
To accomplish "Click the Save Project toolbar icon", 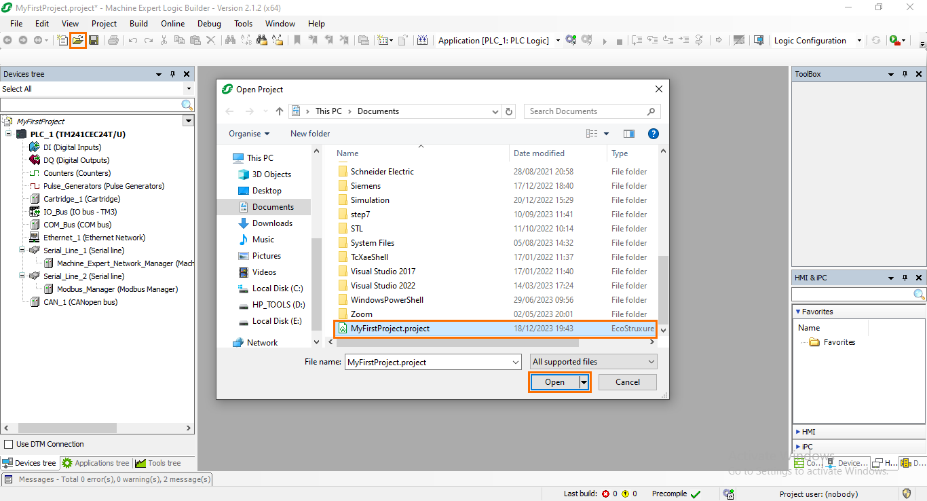I will (x=94, y=40).
